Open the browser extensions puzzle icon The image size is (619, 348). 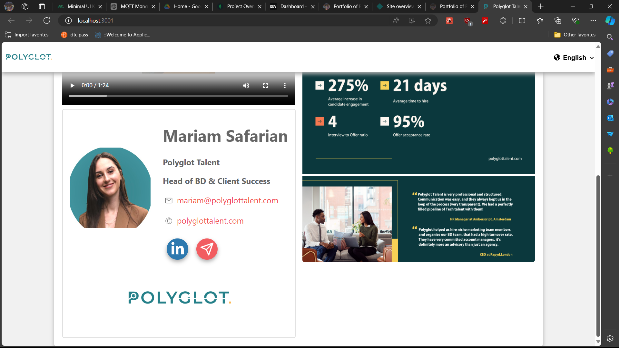(x=503, y=21)
